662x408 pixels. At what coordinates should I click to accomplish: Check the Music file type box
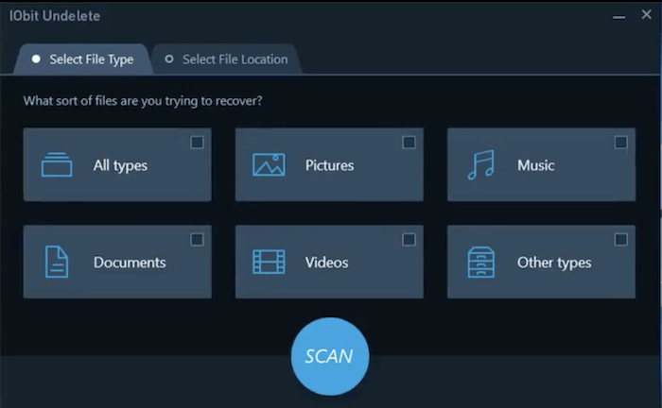(620, 143)
